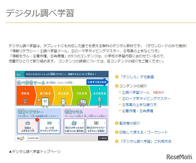This screenshot has width=196, height=163.
Task: Click the コンテンツの紹介 heading text
Action: pos(133,86)
